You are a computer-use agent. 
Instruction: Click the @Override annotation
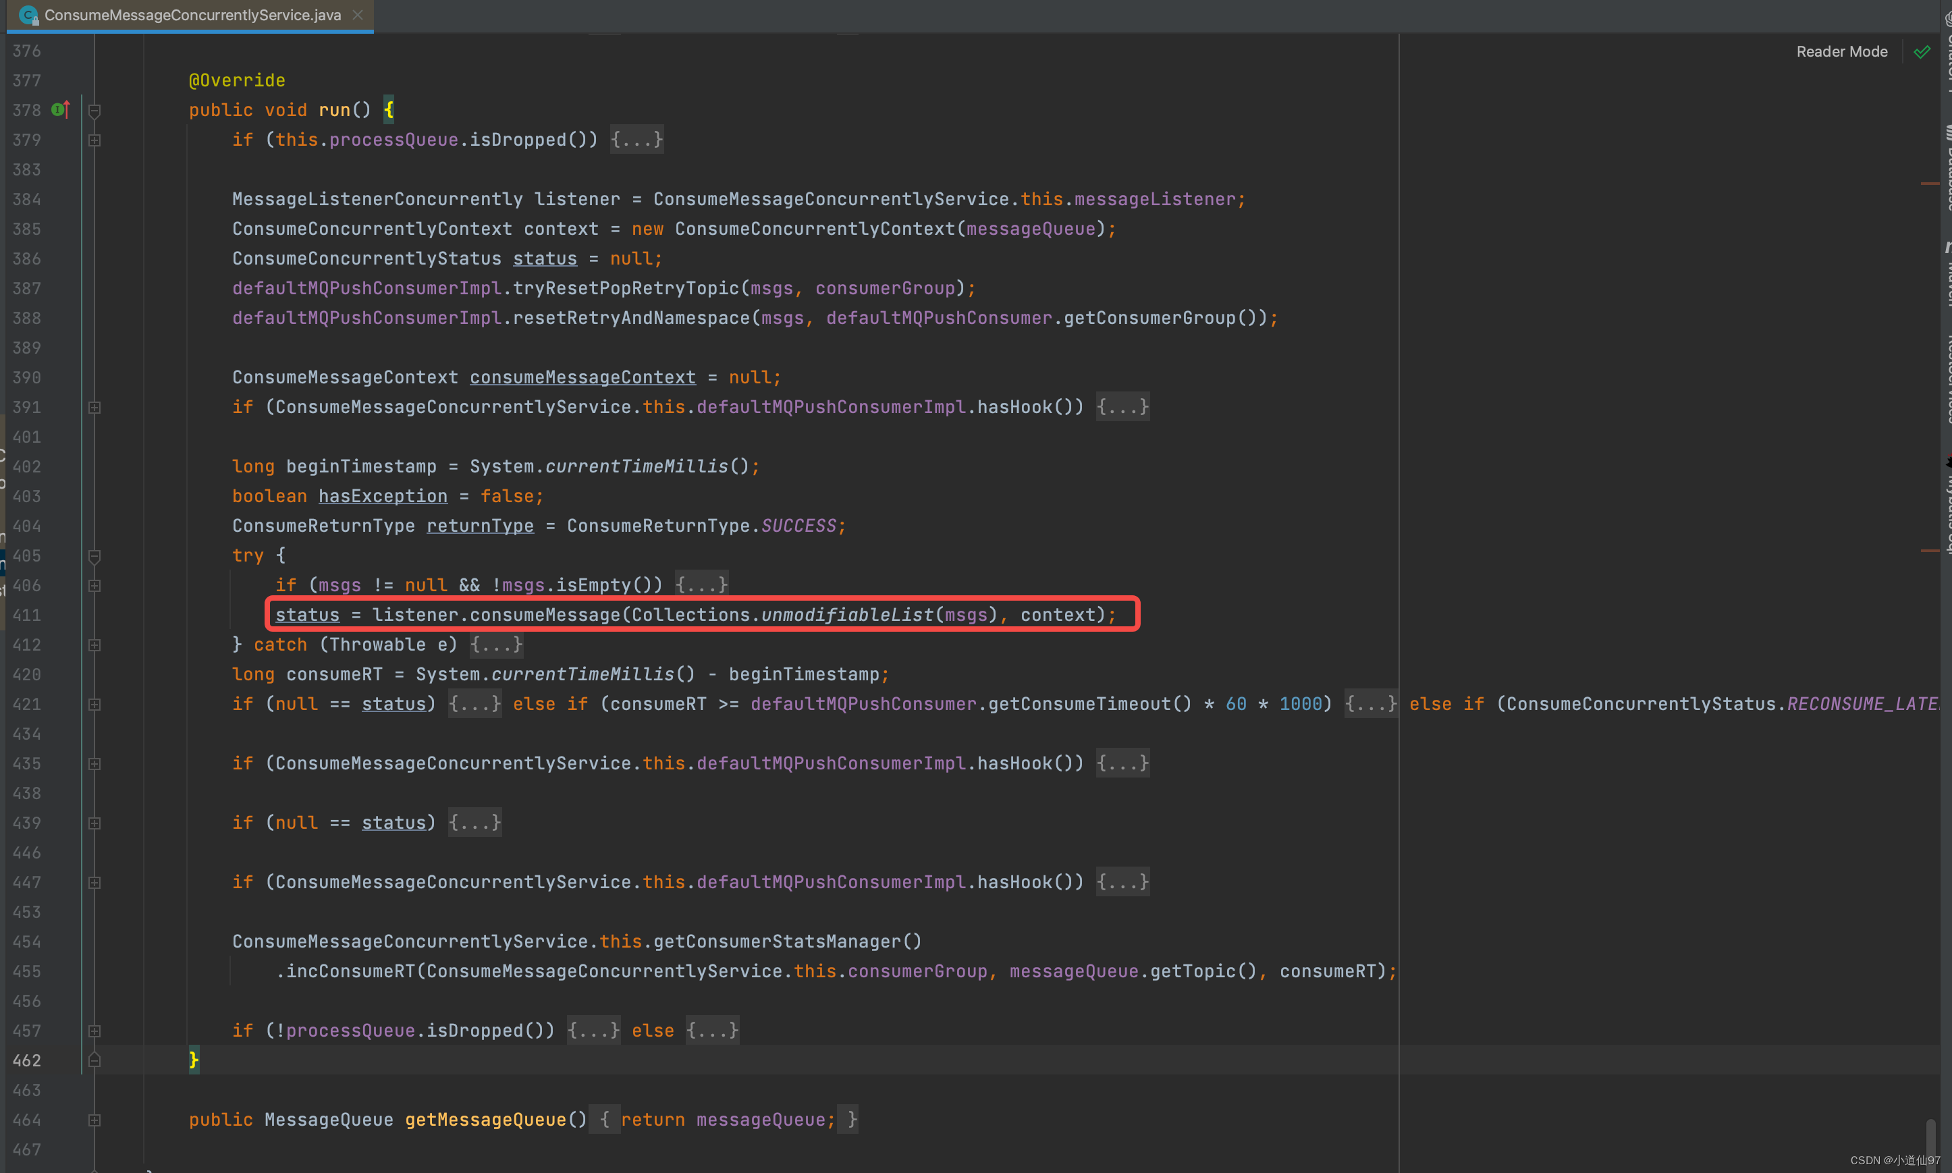(236, 80)
